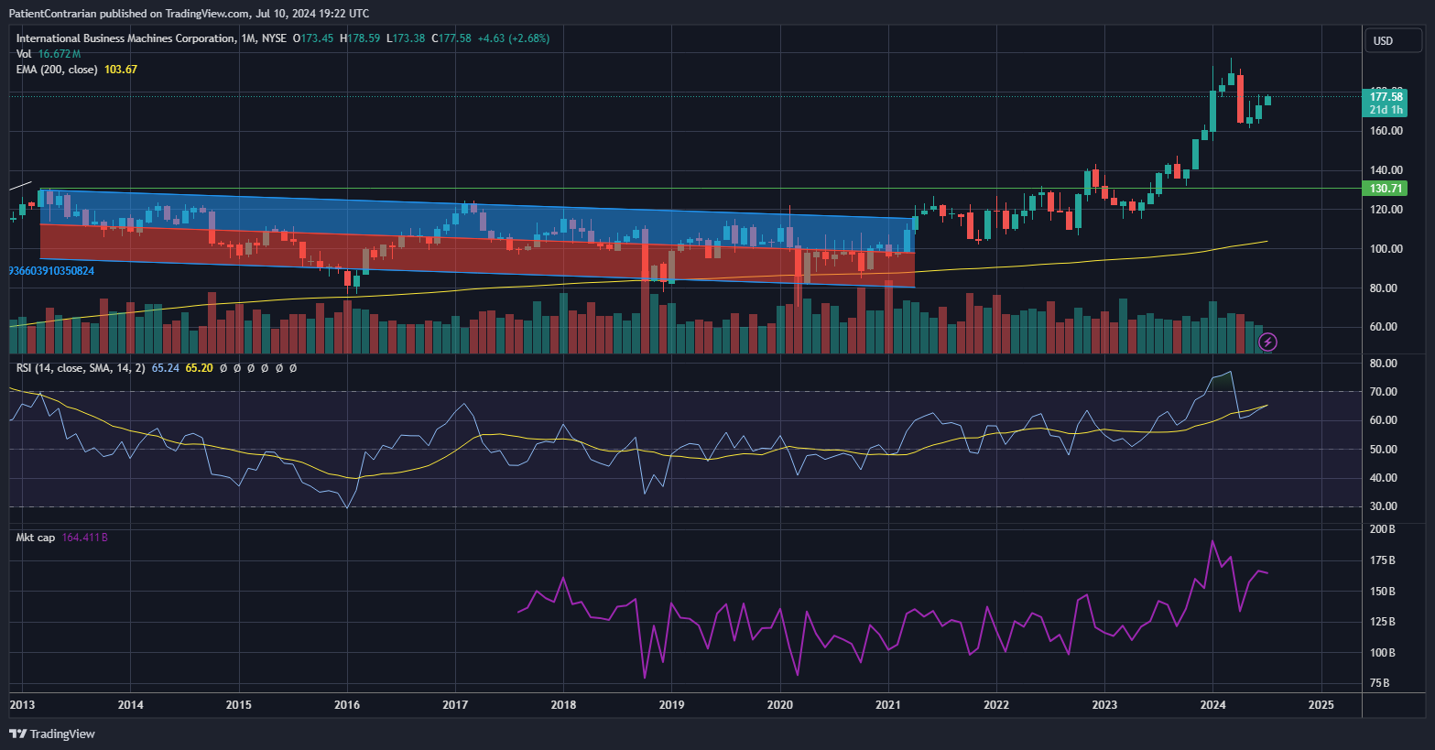1435x750 pixels.
Task: Click 2023 on the time axis
Action: click(x=1104, y=705)
